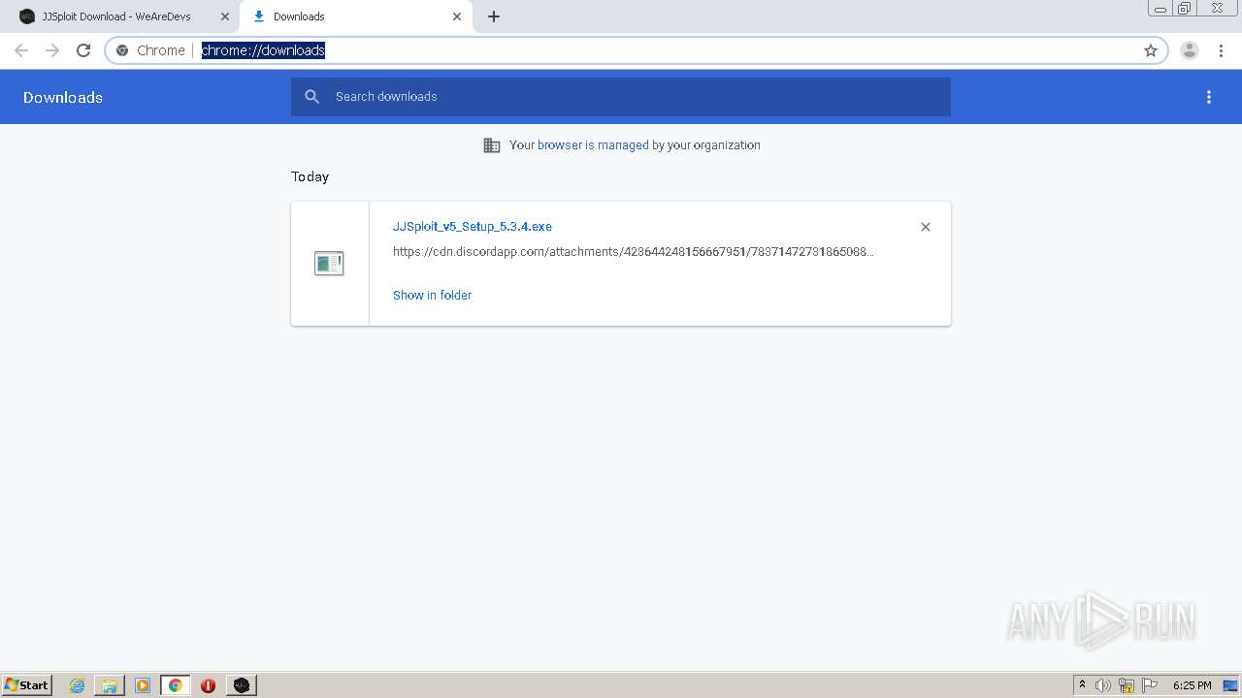1242x698 pixels.
Task: Click the 6:25 PM clock
Action: pos(1192,685)
